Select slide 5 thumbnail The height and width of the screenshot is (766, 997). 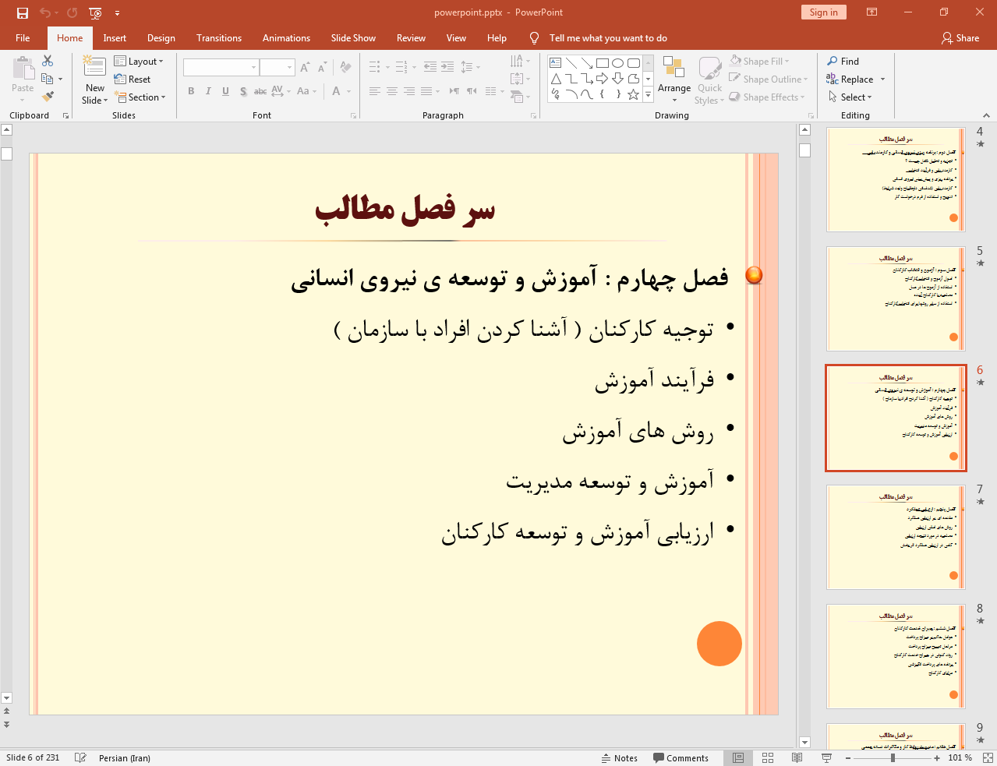(896, 298)
